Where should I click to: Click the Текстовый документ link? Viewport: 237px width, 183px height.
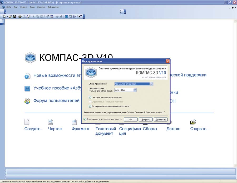tap(106, 131)
